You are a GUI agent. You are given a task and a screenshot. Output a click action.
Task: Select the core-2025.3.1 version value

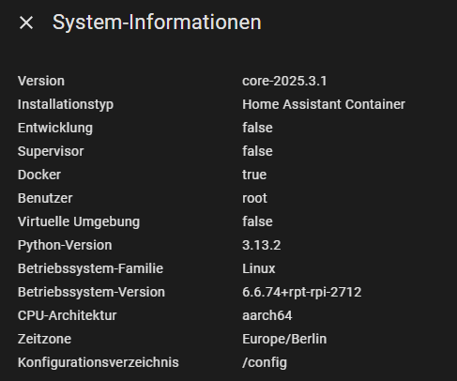coord(284,81)
